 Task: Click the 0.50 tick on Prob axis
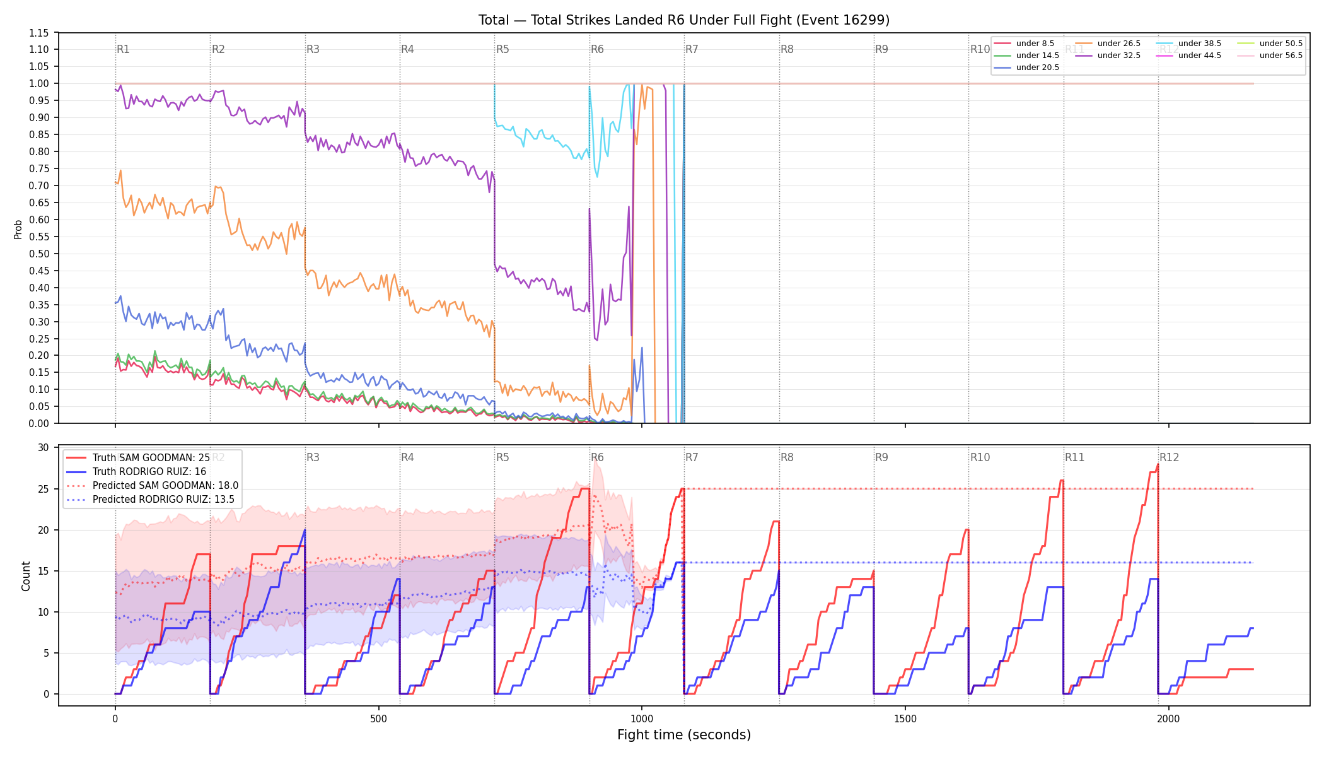click(x=40, y=254)
